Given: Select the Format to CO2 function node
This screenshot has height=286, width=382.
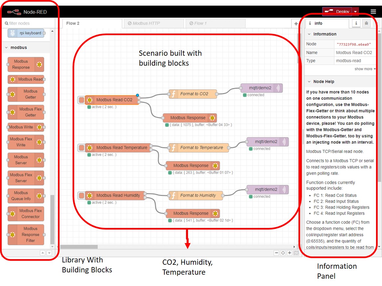Looking at the screenshot, I should coord(193,94).
